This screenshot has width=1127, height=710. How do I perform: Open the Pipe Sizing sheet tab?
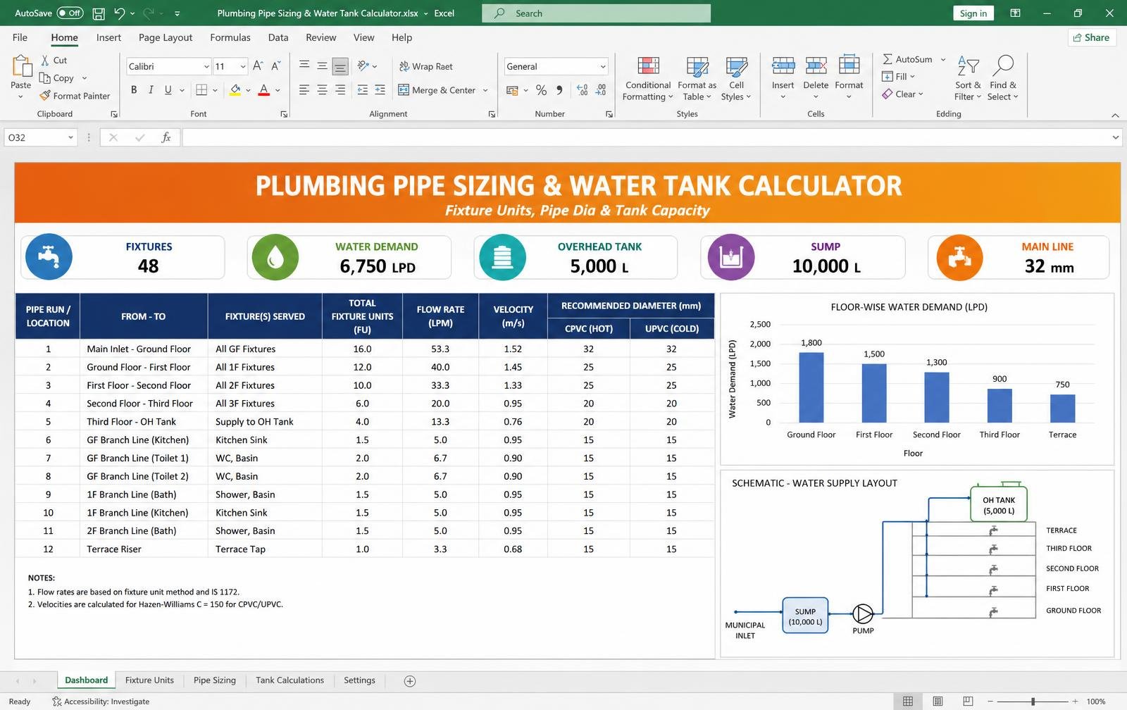215,680
